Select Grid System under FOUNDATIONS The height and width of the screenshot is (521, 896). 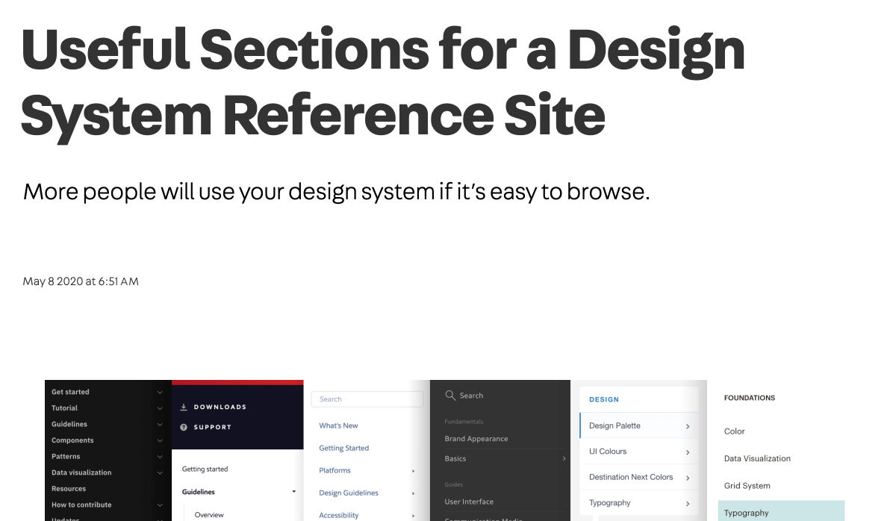point(747,485)
